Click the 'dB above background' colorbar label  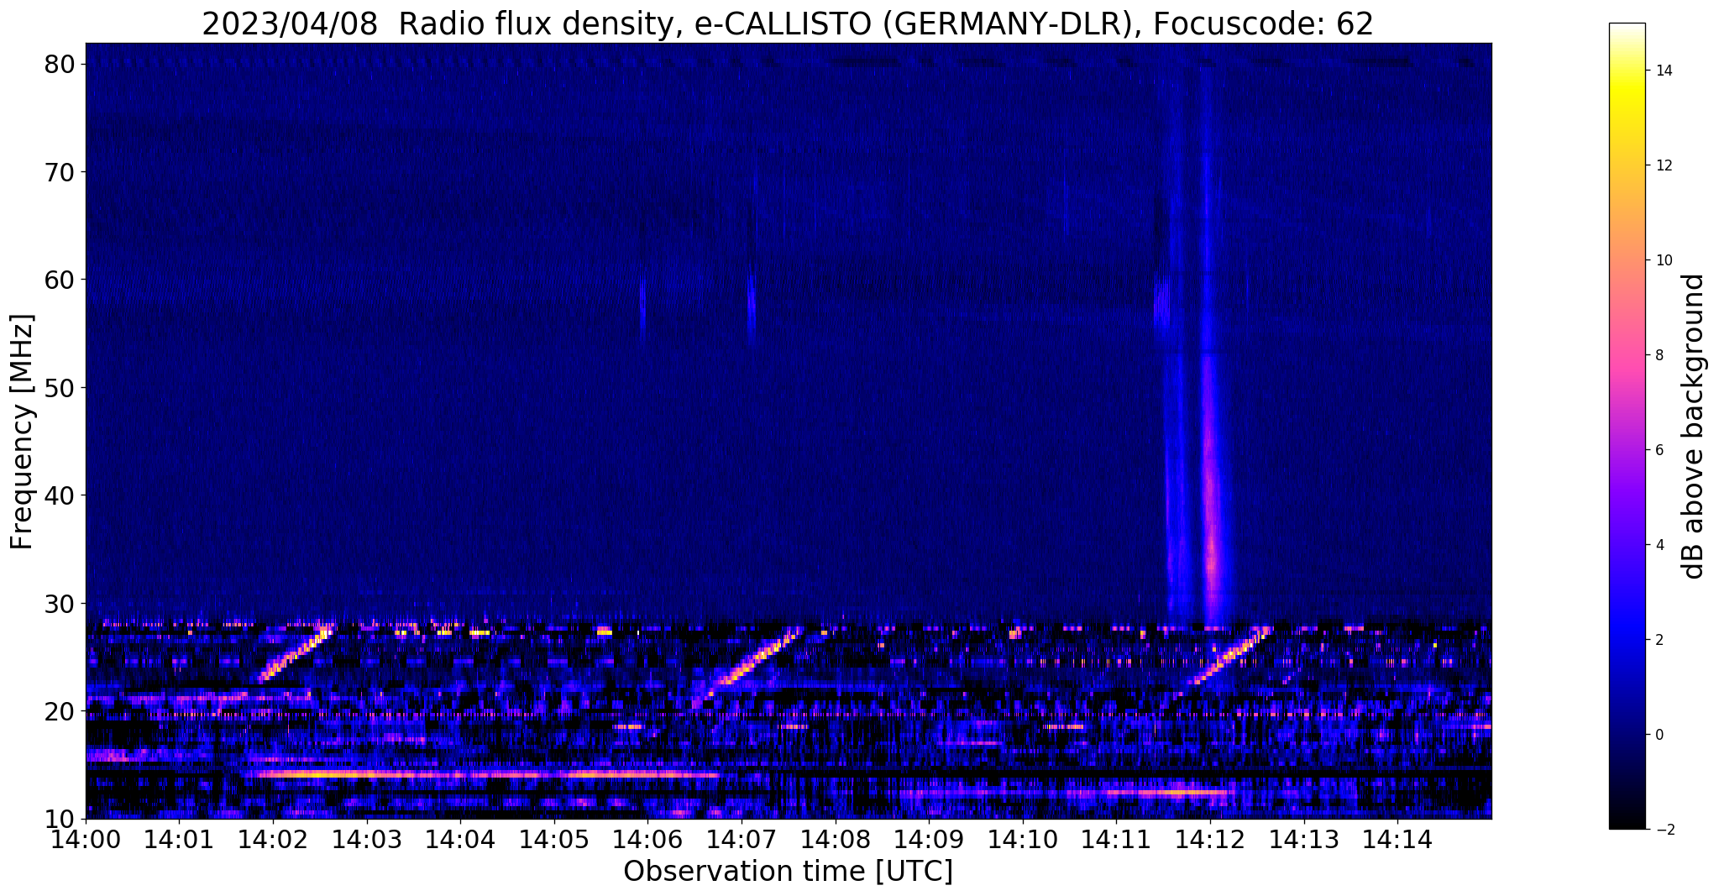pyautogui.click(x=1693, y=427)
